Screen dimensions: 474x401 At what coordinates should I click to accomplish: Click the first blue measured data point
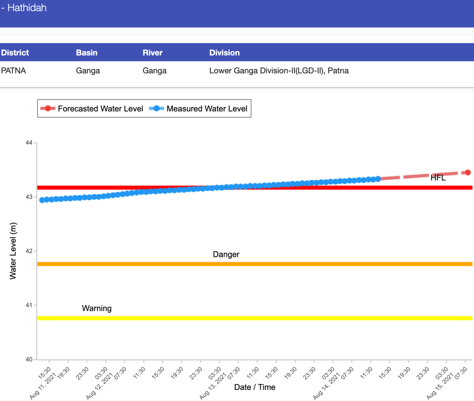42,200
